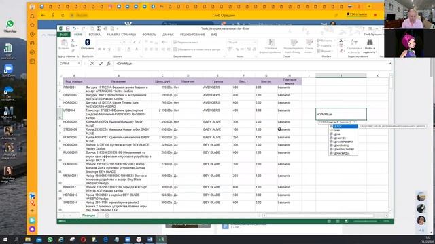This screenshot has height=244, width=435.
Task: Open WhatsApp desktop shortcut
Action: click(x=10, y=26)
